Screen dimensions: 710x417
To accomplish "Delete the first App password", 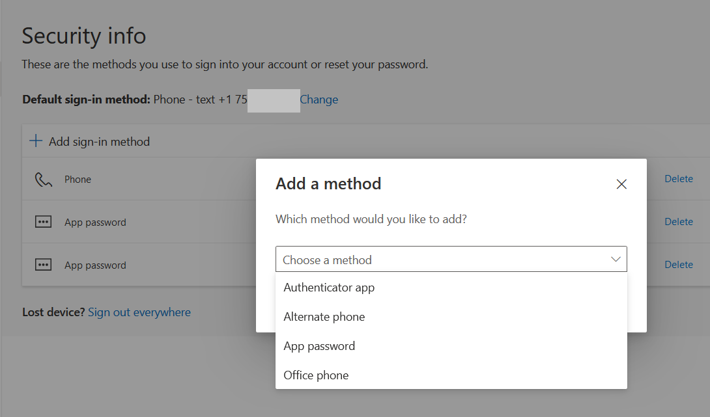I will pyautogui.click(x=679, y=221).
